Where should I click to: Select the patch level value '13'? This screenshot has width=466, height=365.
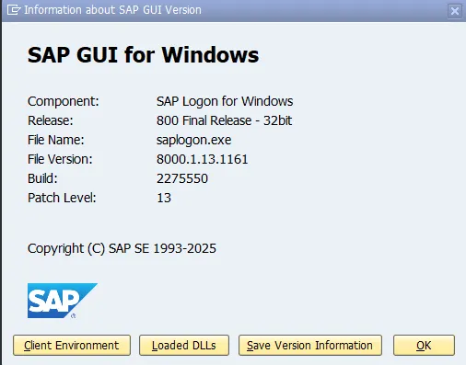[164, 198]
